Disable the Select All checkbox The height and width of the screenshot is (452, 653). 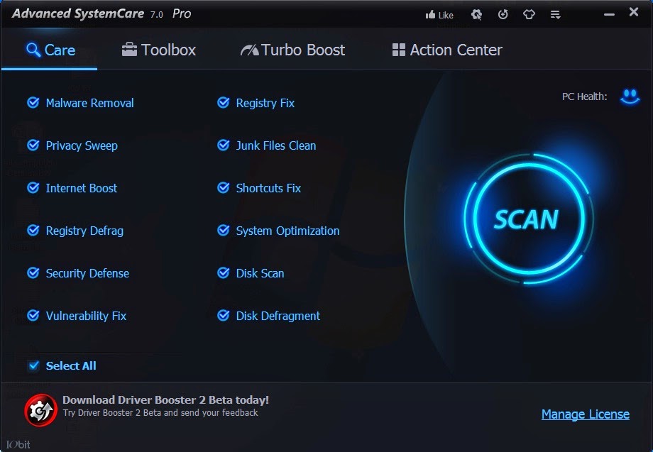(x=33, y=365)
